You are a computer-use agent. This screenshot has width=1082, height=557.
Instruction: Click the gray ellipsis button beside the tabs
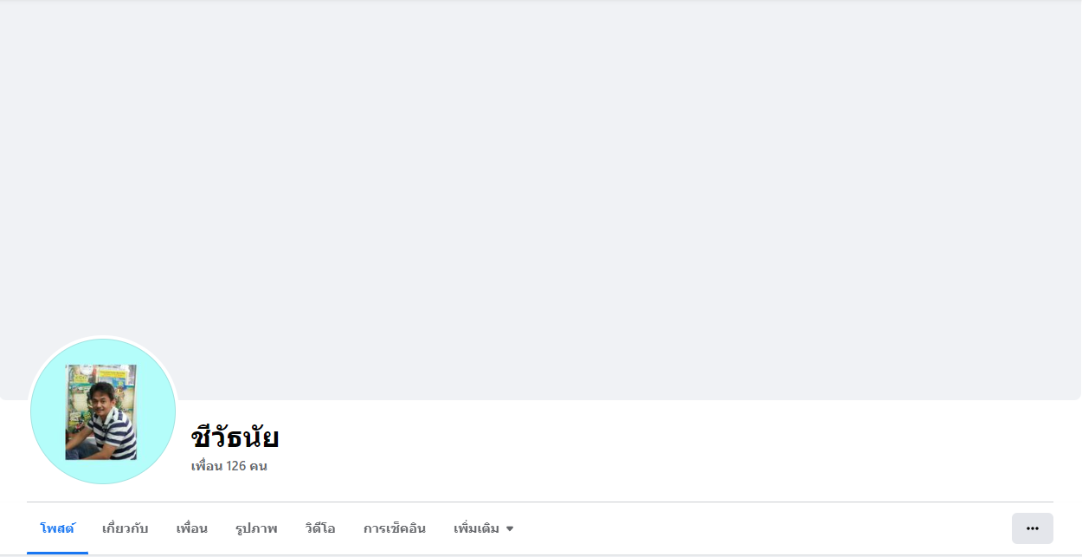(1032, 528)
